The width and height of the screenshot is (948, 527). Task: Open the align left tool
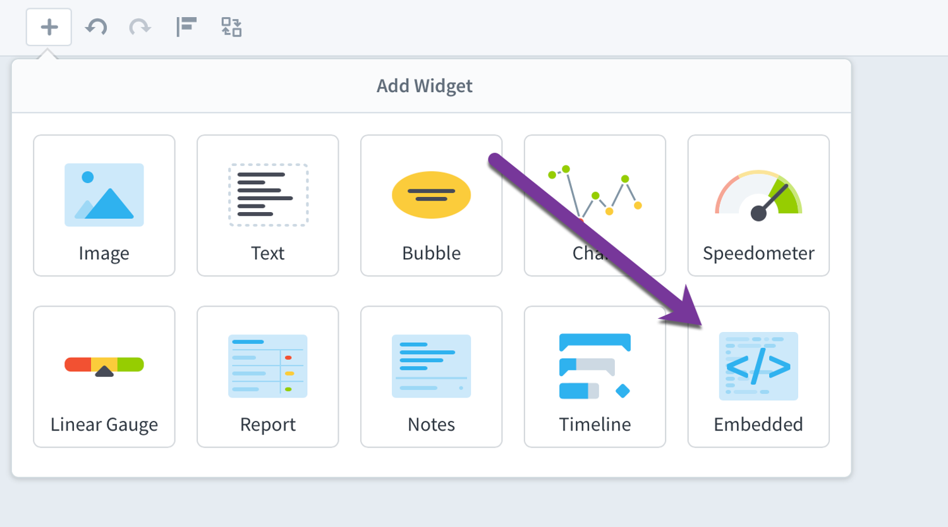(x=186, y=27)
